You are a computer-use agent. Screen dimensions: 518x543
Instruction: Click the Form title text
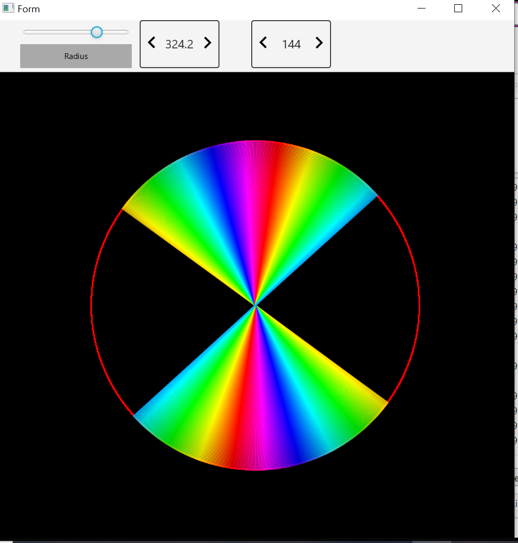[x=29, y=9]
